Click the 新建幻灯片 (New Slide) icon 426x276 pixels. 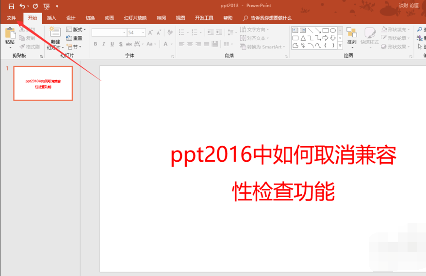pyautogui.click(x=55, y=32)
